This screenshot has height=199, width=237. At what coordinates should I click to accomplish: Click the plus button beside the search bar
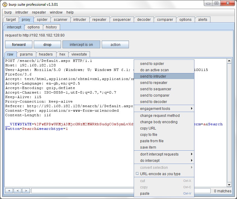point(9,191)
